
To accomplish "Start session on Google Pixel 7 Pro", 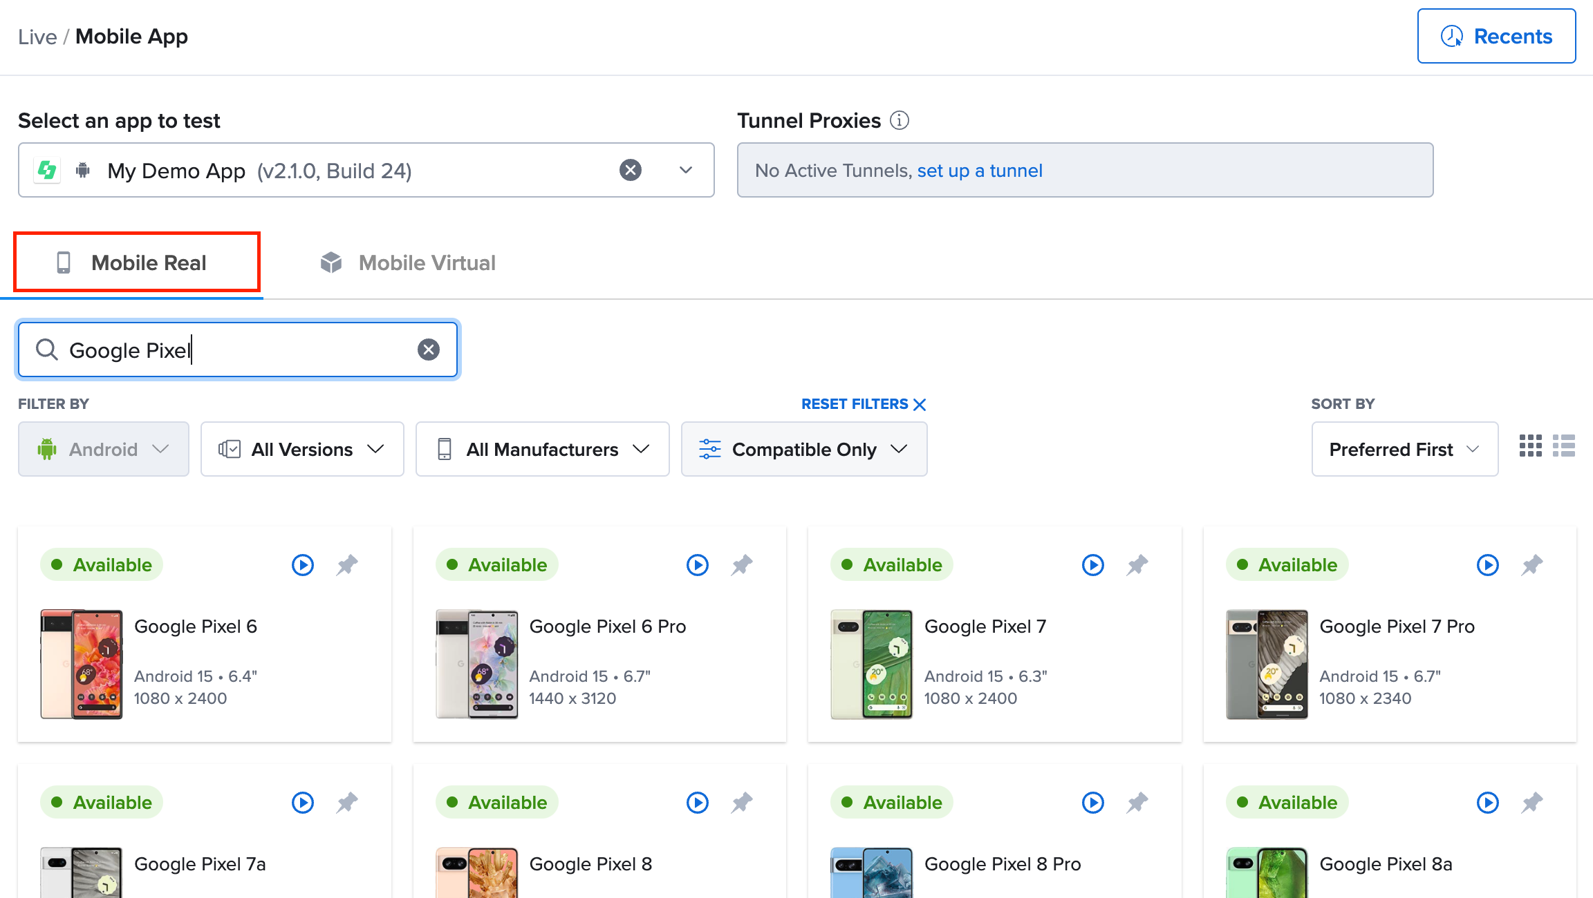I will (1487, 565).
